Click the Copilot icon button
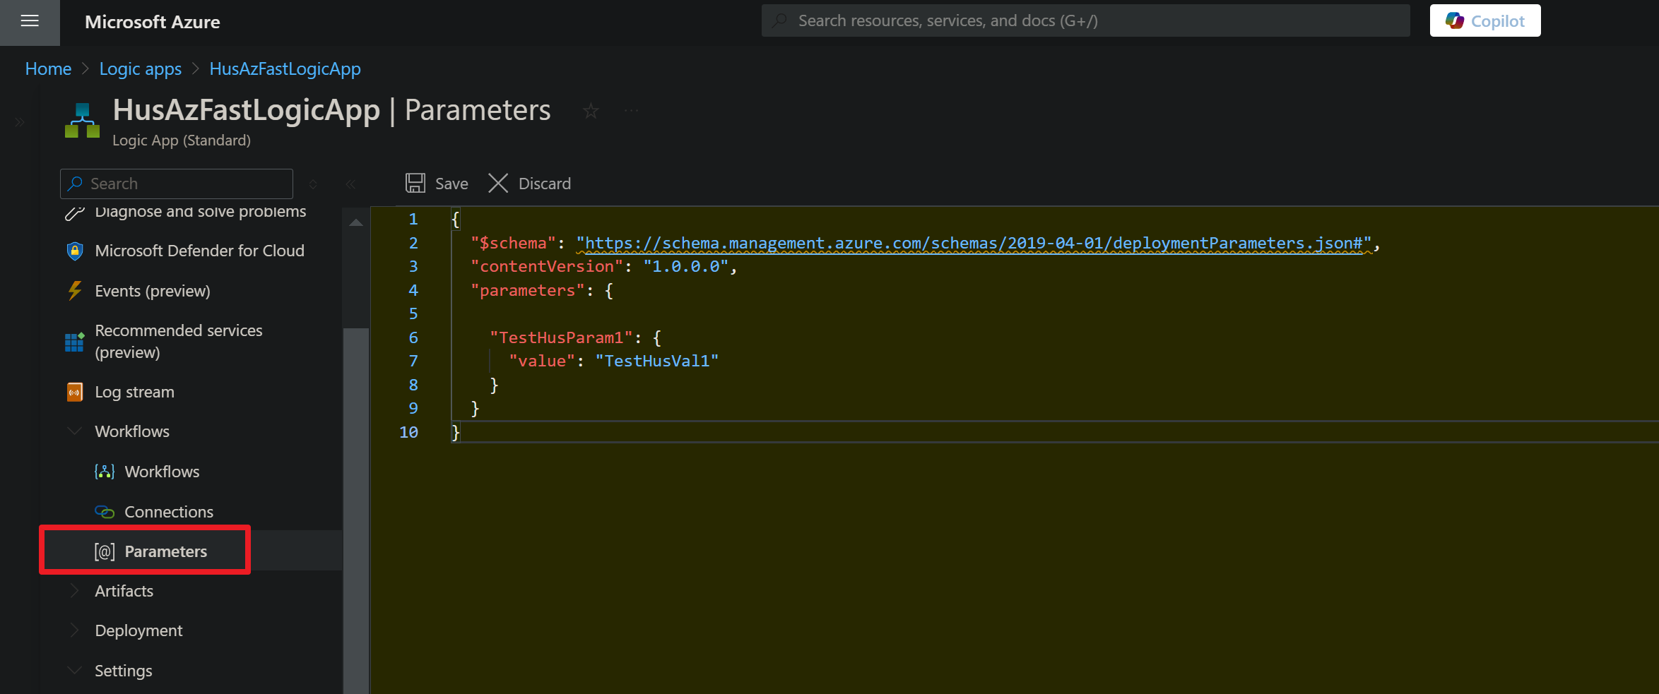 [1455, 21]
